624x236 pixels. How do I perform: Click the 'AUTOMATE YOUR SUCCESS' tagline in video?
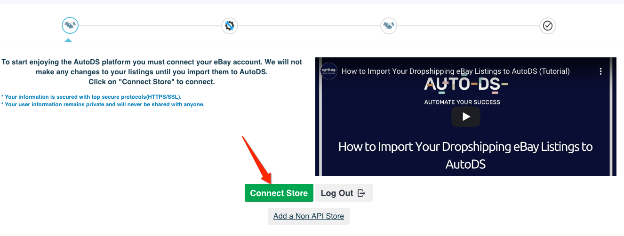click(462, 102)
